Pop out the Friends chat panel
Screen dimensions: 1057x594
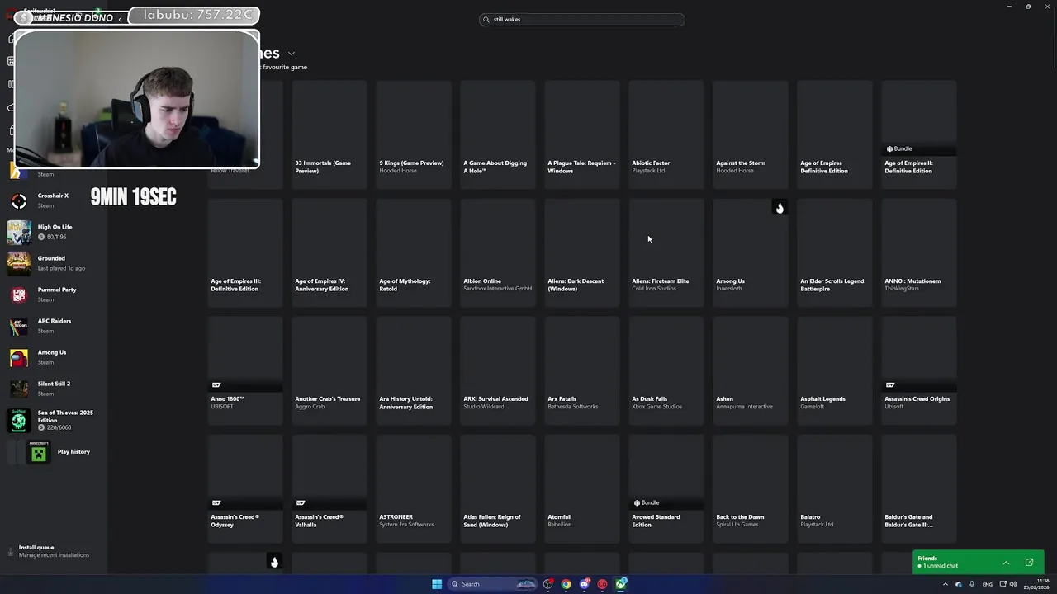tap(1029, 563)
